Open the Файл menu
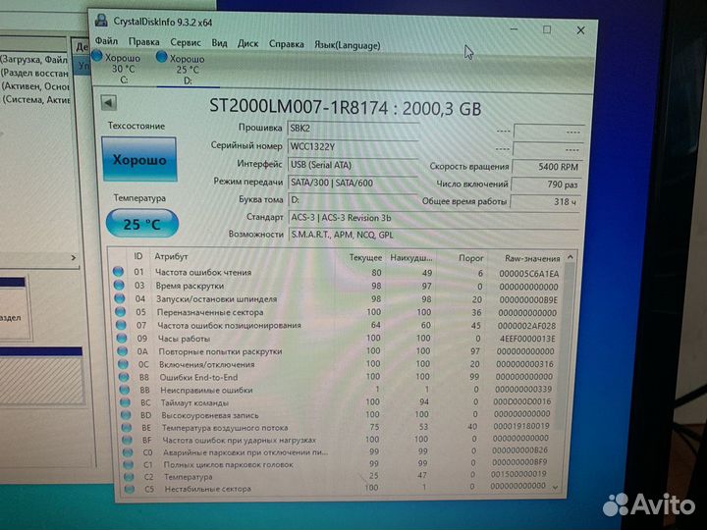707x530 pixels. pyautogui.click(x=106, y=41)
